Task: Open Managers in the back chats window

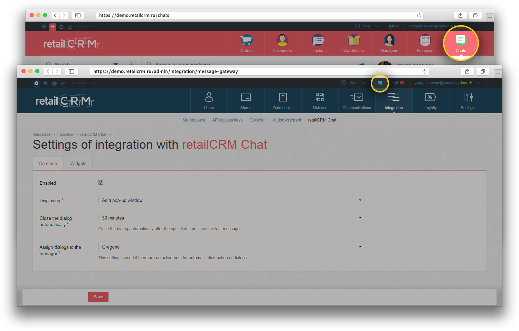Action: [389, 43]
